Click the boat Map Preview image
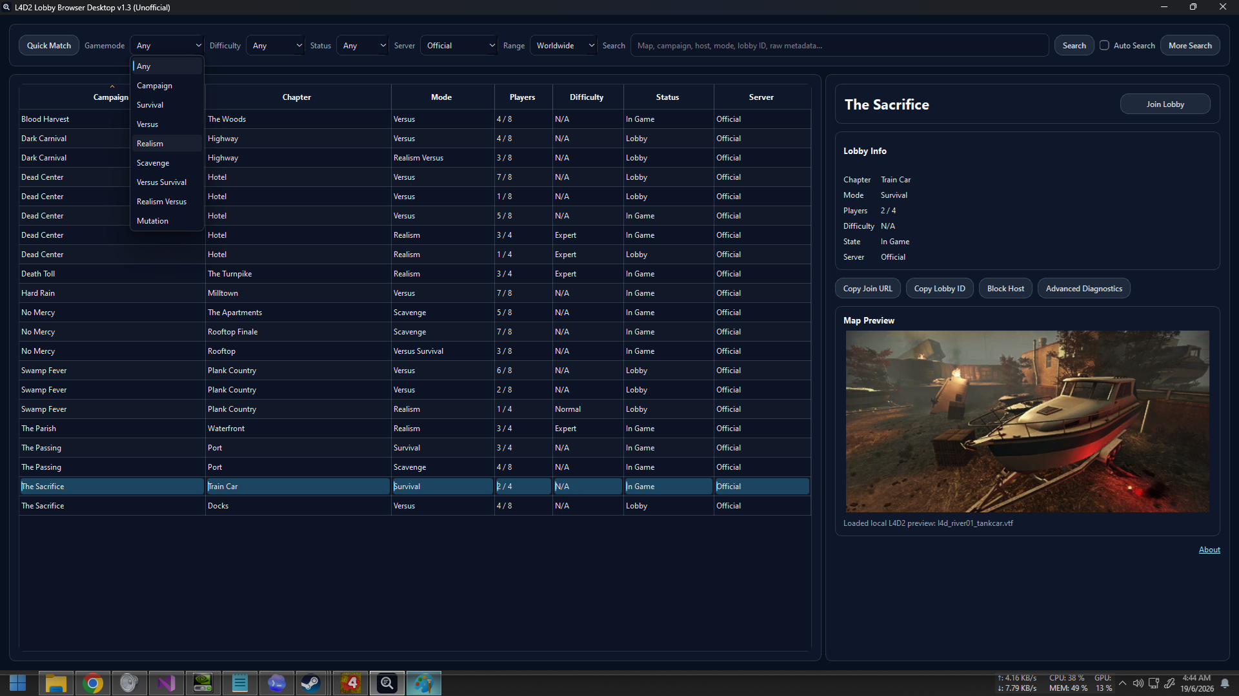 coord(1027,421)
